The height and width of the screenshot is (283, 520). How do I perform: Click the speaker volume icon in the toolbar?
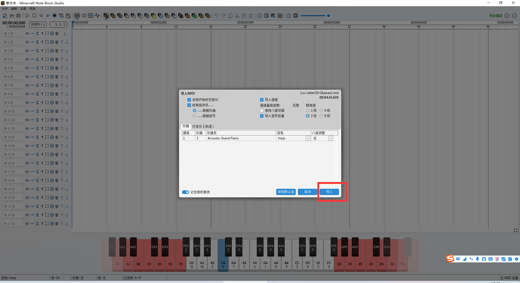[x=84, y=16]
